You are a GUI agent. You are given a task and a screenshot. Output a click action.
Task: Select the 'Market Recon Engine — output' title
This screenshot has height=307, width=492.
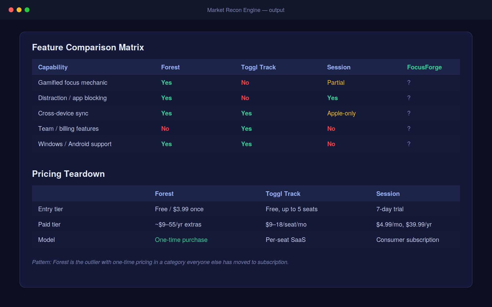click(x=246, y=10)
